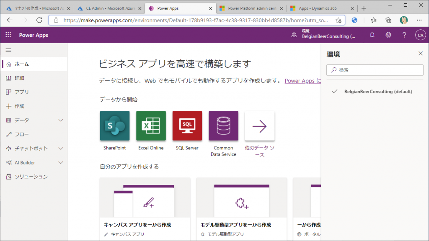The image size is (429, 241).
Task: Open the browser settings and more menu
Action: click(x=419, y=20)
